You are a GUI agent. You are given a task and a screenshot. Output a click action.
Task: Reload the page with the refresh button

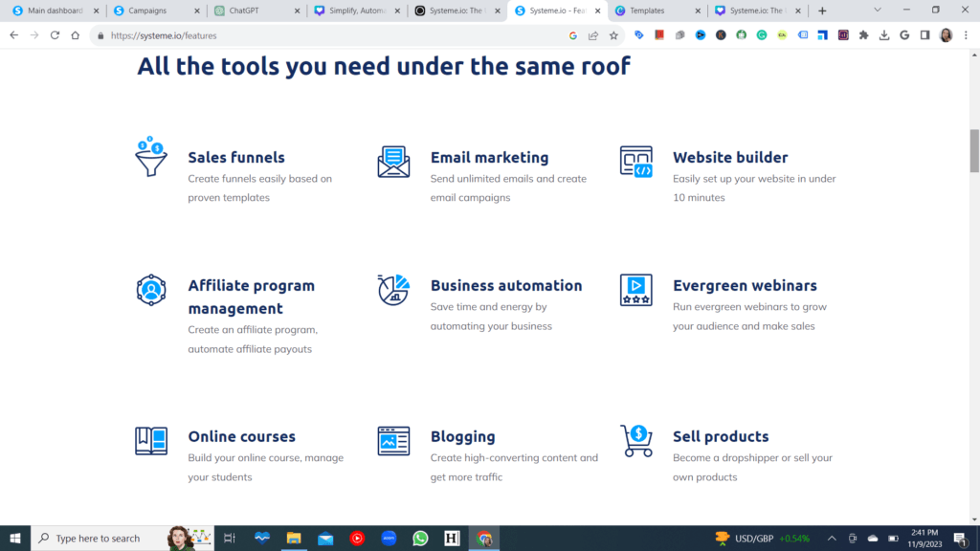click(x=55, y=35)
